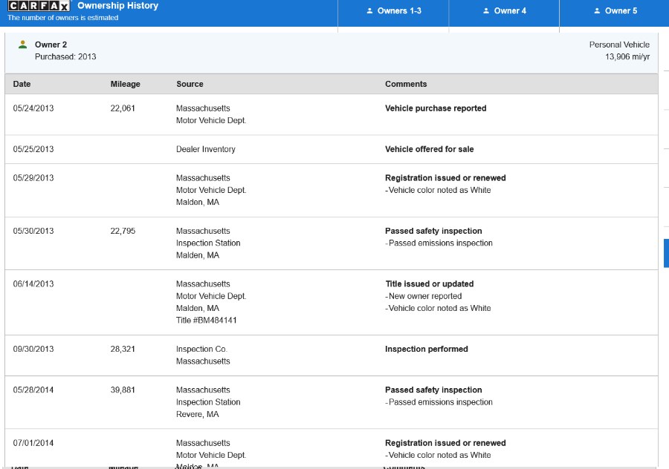669x469 pixels.
Task: Click the Mileage column header
Action: pyautogui.click(x=125, y=84)
